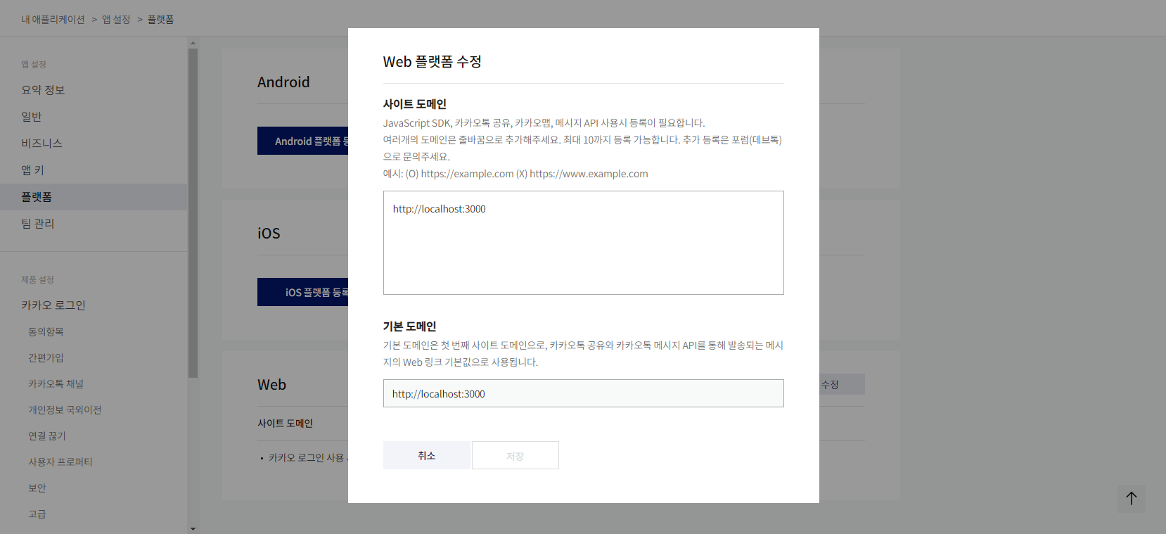Click the 플랫폼 breadcrumb item

click(160, 19)
